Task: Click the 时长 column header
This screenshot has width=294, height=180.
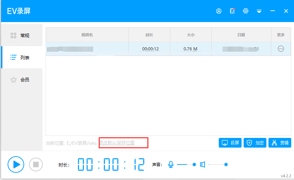Action: tap(149, 35)
